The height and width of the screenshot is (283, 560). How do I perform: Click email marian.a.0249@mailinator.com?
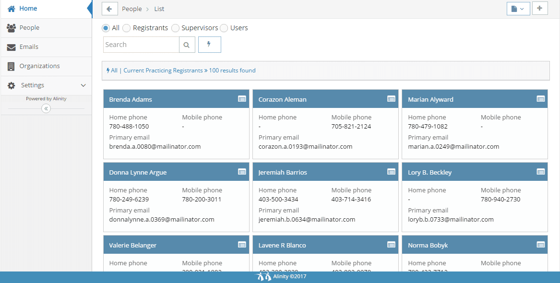tap(453, 146)
